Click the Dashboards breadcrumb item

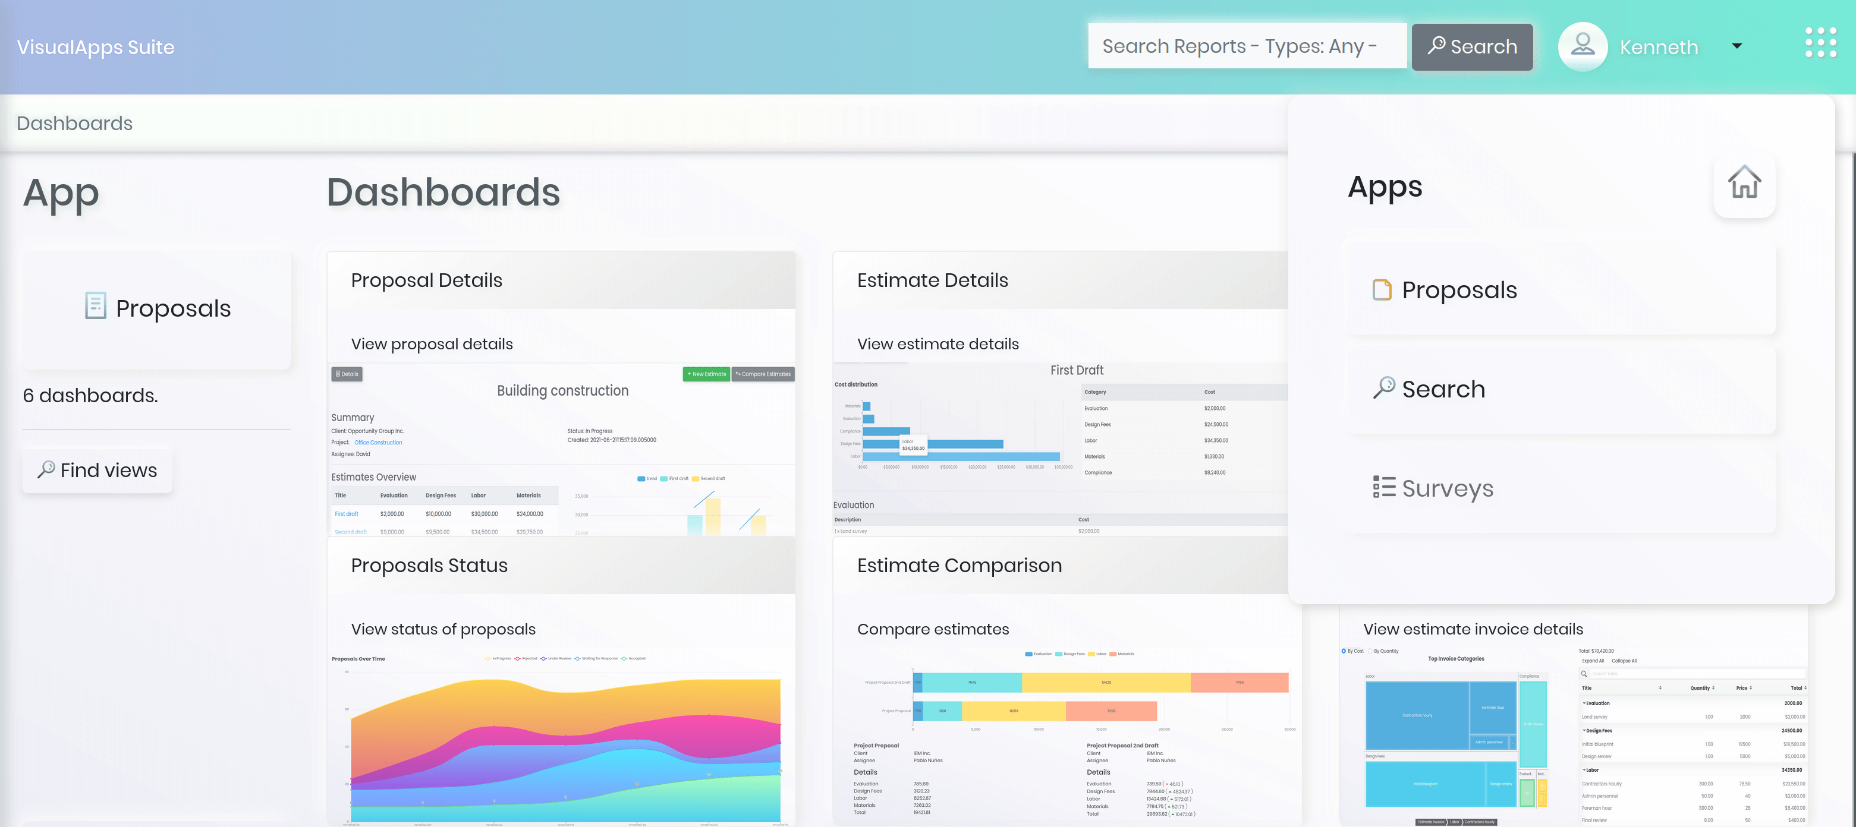pos(74,123)
